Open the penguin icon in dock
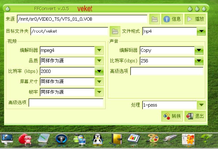This screenshot has width=218, height=149. pyautogui.click(x=98, y=139)
